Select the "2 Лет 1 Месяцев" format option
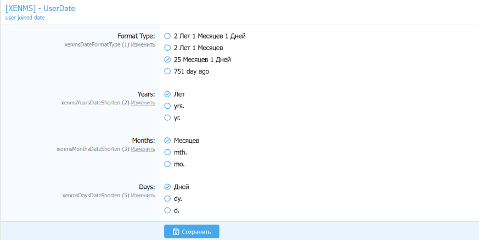479x240 pixels. [x=168, y=48]
